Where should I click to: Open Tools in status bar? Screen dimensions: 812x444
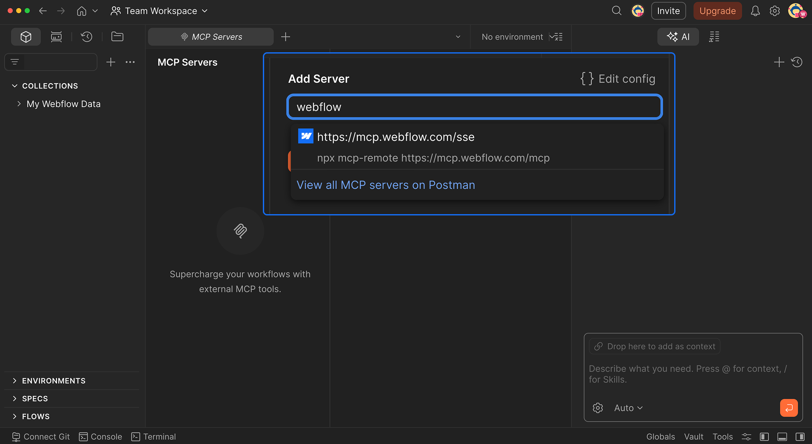(723, 437)
